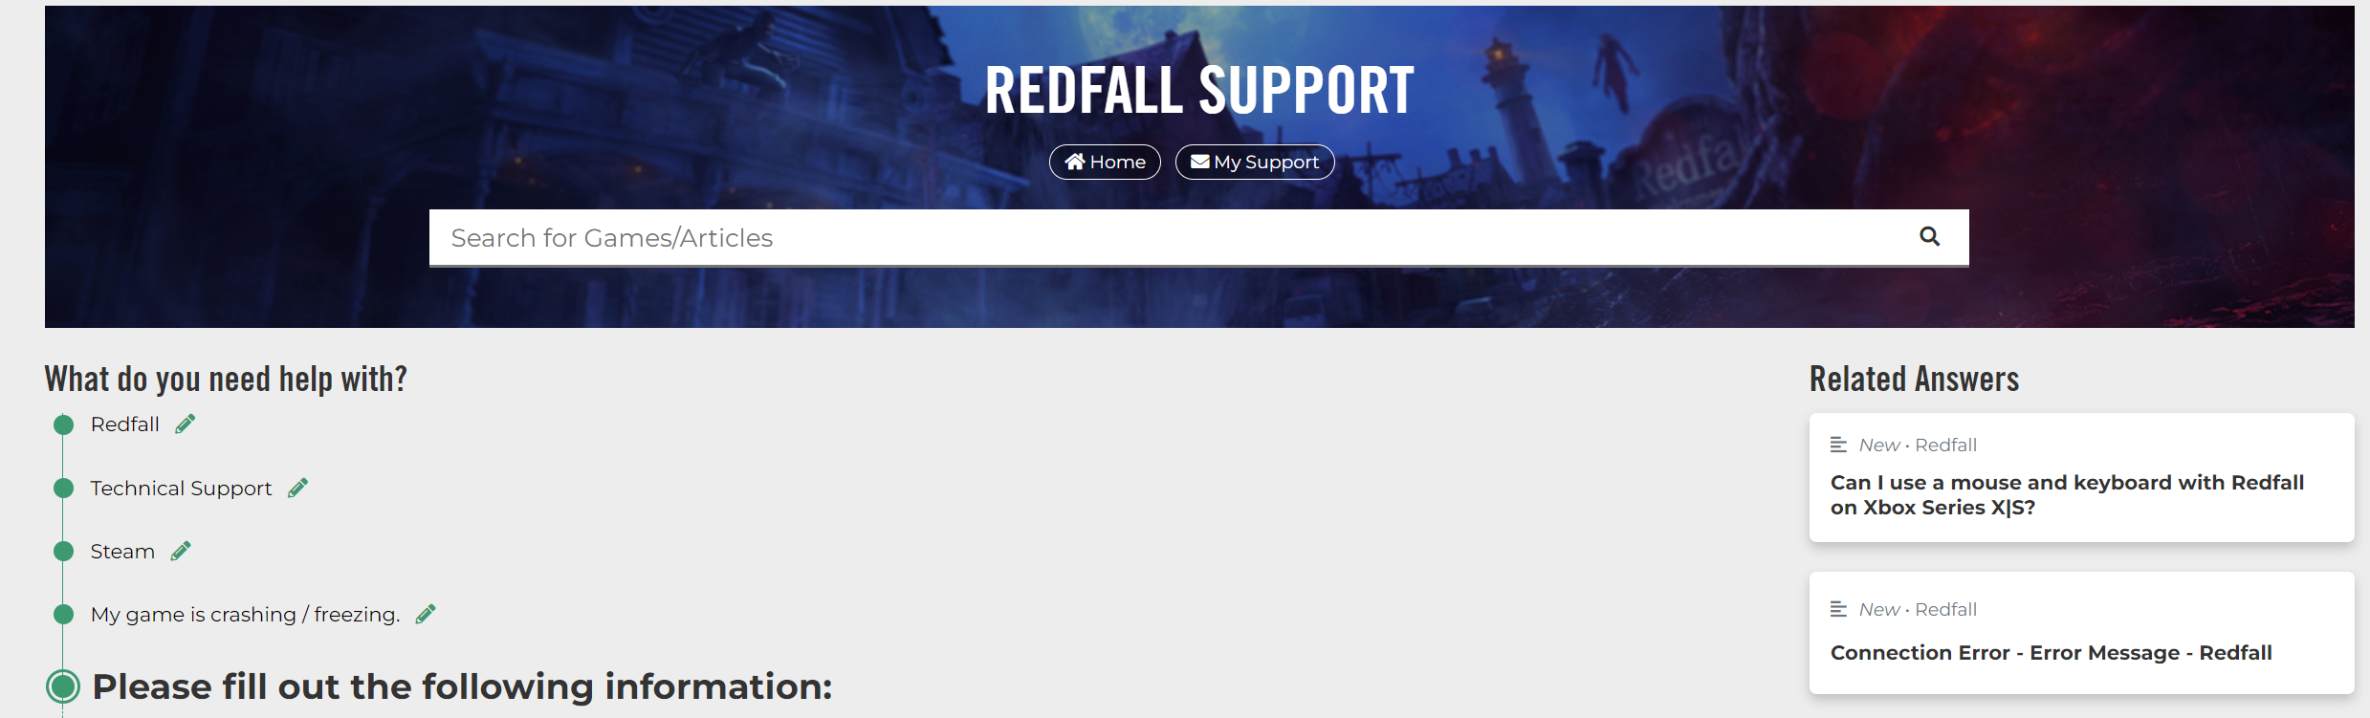Select My game is crashing / freezing step
The width and height of the screenshot is (2370, 718).
(245, 614)
